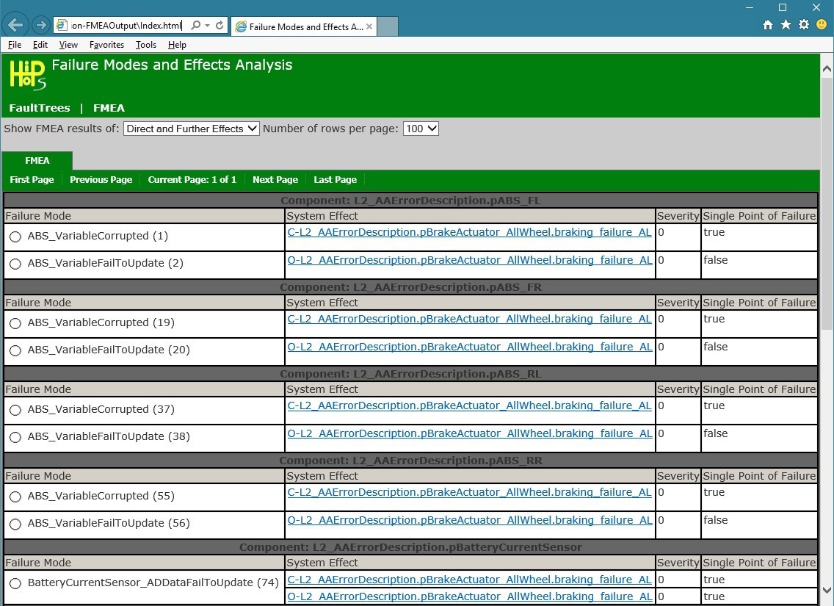The image size is (834, 606).
Task: Click the smiley feedback icon
Action: pyautogui.click(x=822, y=25)
